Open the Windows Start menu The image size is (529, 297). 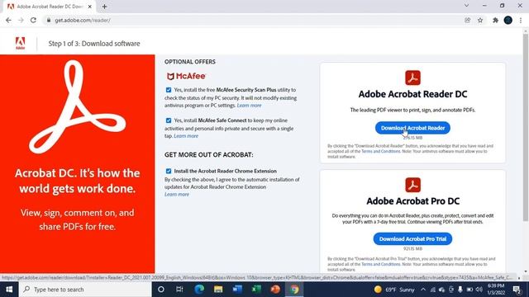[9, 290]
